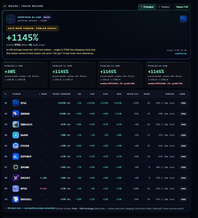Sort by the Held 24J column header
Image resolution: width=198 pixels, height=218 pixels.
click(x=133, y=94)
